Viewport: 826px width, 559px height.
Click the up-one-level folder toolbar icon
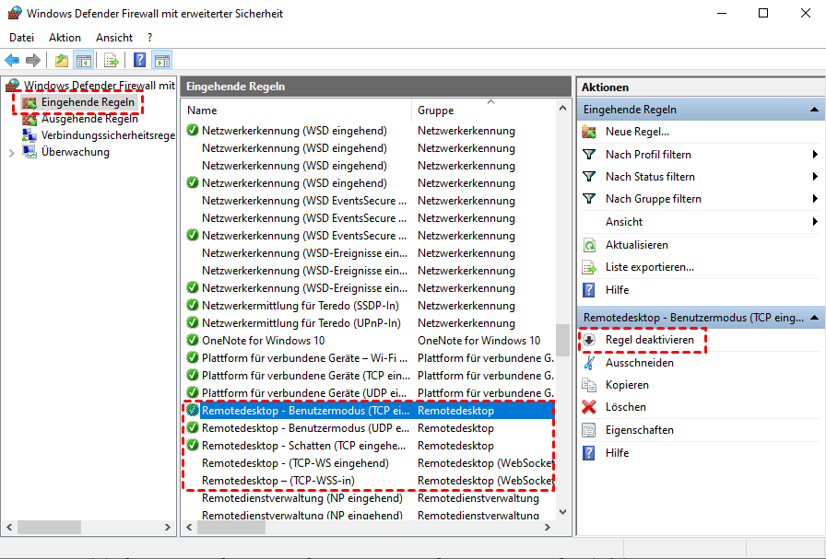[61, 61]
